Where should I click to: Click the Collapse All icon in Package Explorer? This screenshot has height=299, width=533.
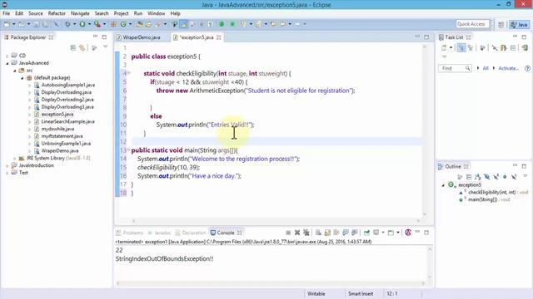(72, 48)
